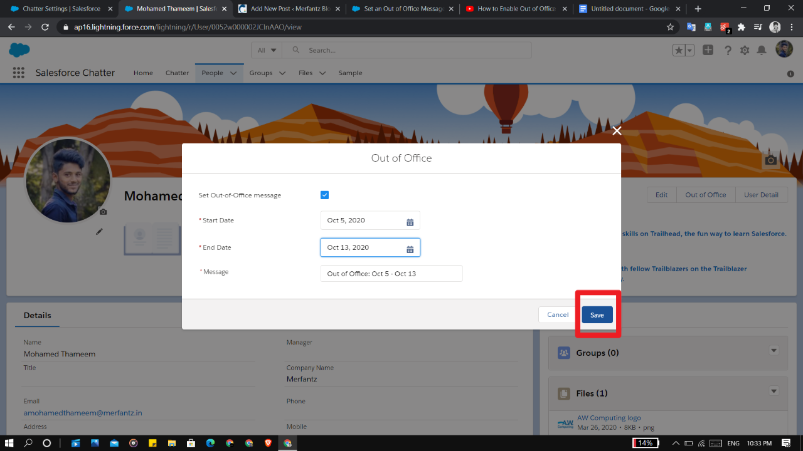Open a new browser tab
The height and width of the screenshot is (451, 803).
pyautogui.click(x=698, y=9)
